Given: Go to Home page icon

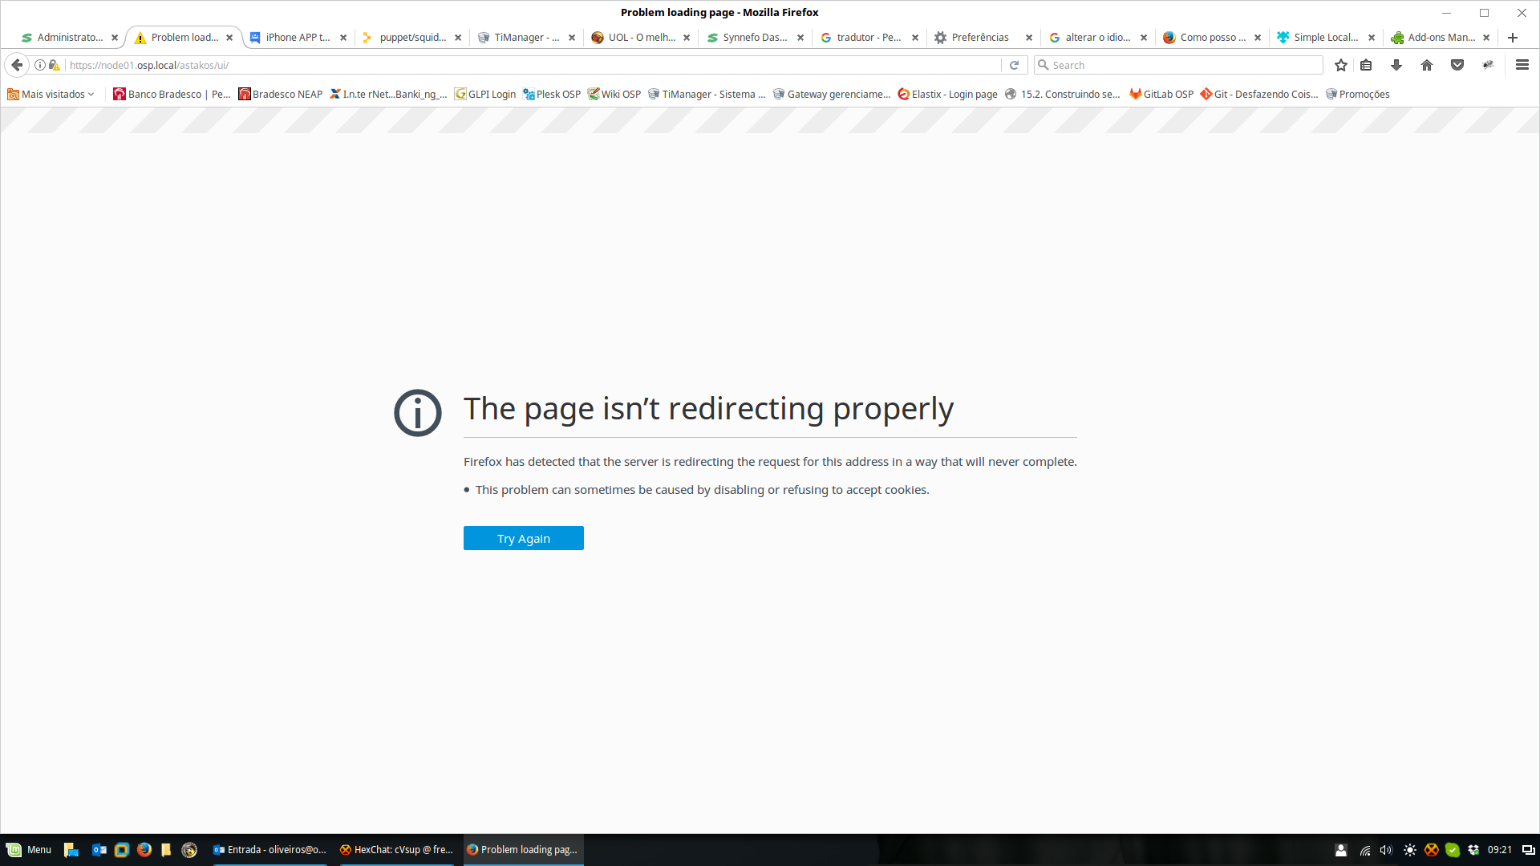Looking at the screenshot, I should click(x=1427, y=65).
